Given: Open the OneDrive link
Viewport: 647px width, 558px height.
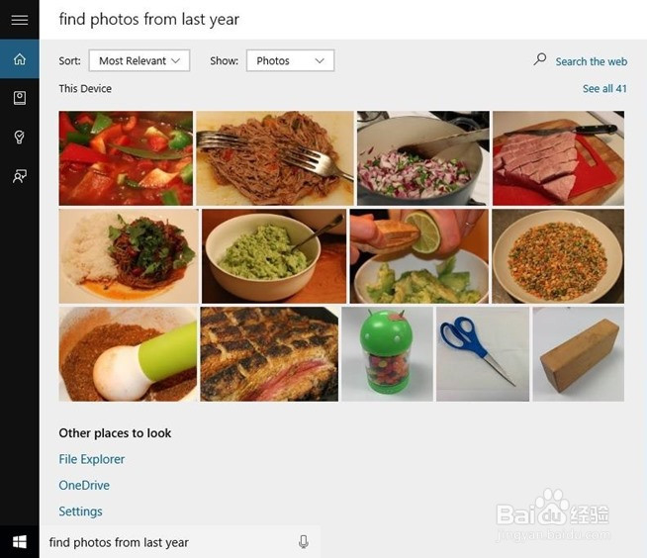Looking at the screenshot, I should (x=84, y=486).
